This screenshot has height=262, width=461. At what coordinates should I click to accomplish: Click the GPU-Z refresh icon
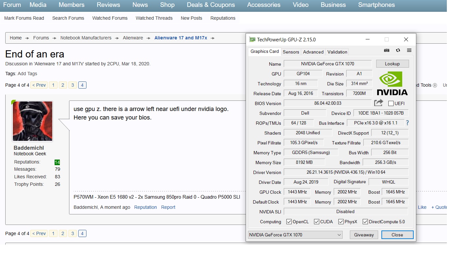point(398,50)
